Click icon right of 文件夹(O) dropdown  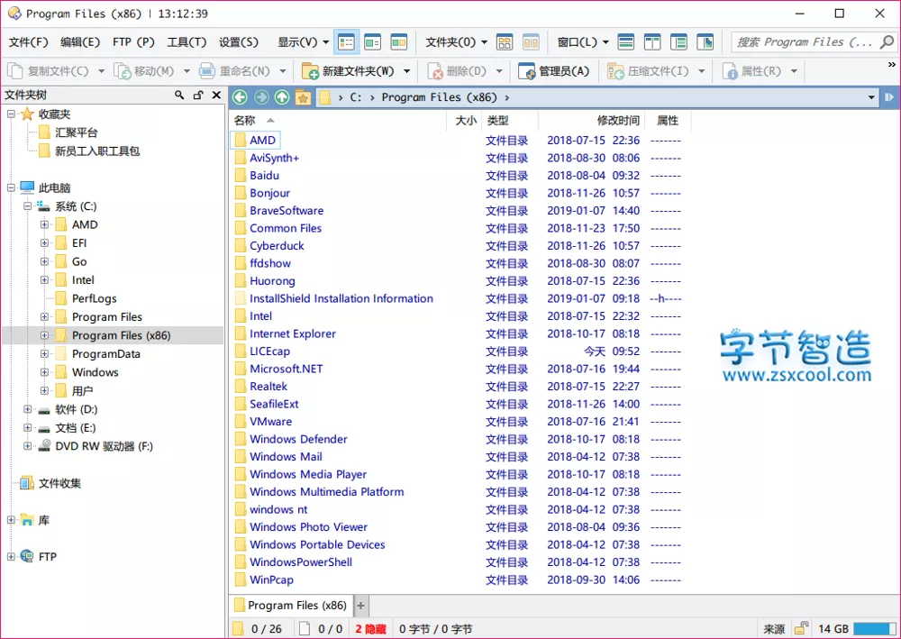coord(505,42)
